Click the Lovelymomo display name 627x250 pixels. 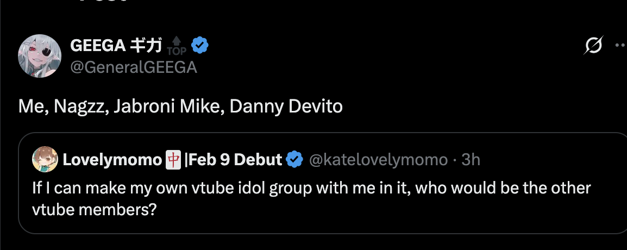112,160
